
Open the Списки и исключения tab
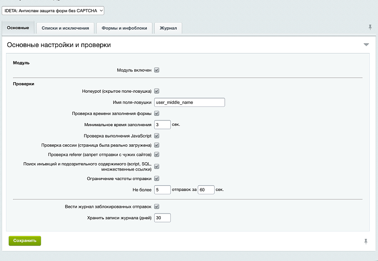pyautogui.click(x=65, y=28)
